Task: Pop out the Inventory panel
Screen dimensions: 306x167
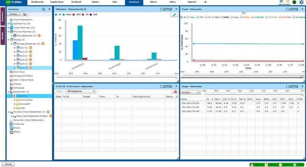Action: (44, 9)
